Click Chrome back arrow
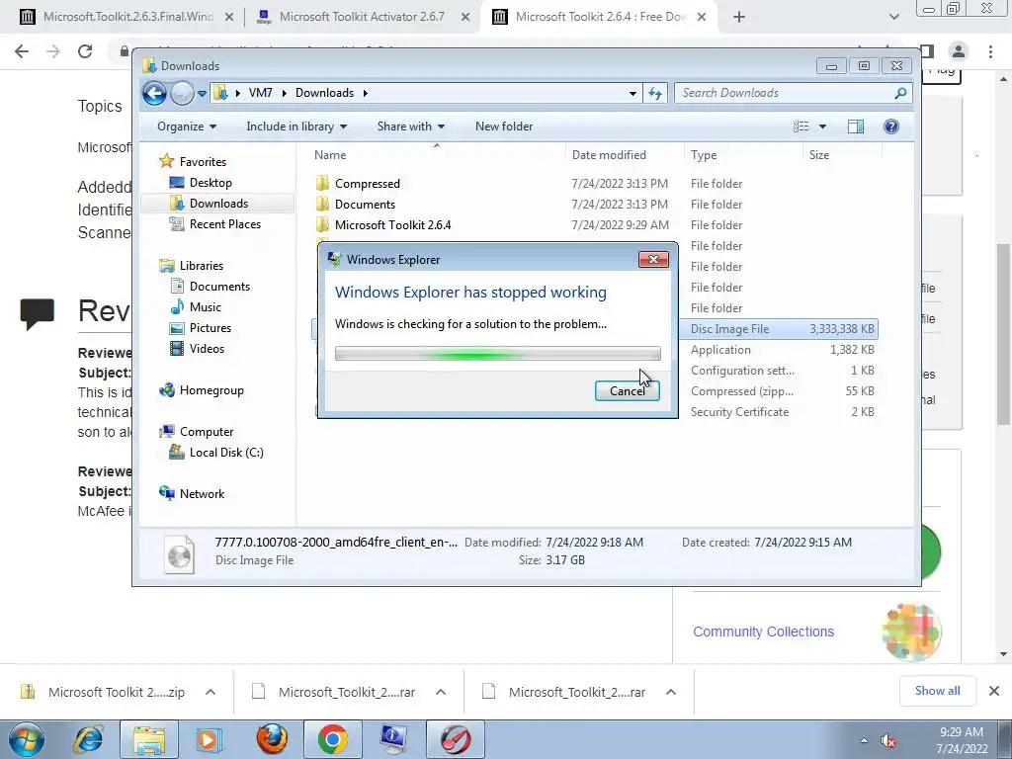This screenshot has width=1012, height=759. pos(22,51)
